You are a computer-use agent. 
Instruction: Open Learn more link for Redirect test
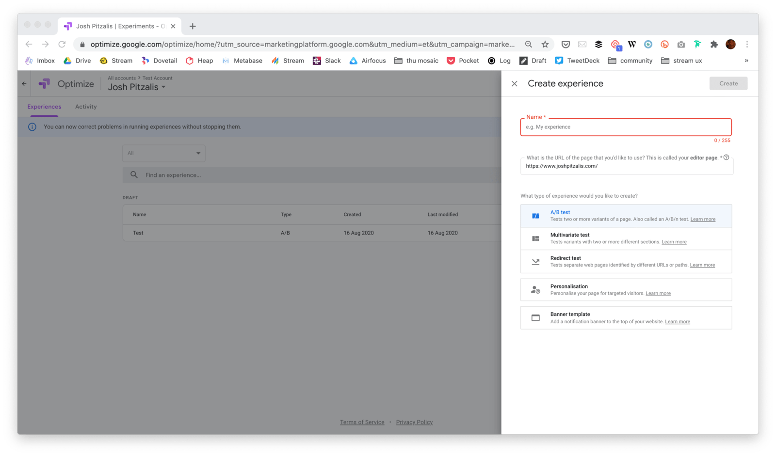[702, 265]
